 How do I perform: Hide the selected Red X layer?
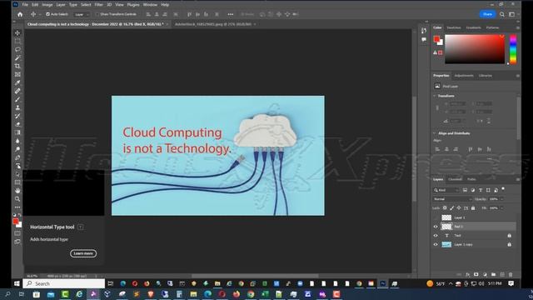point(436,227)
